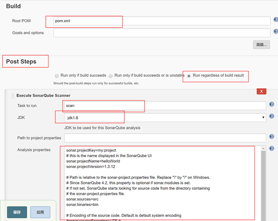Open help icon beside Task to run
Screen dimensions: 278x221
pyautogui.click(x=271, y=104)
